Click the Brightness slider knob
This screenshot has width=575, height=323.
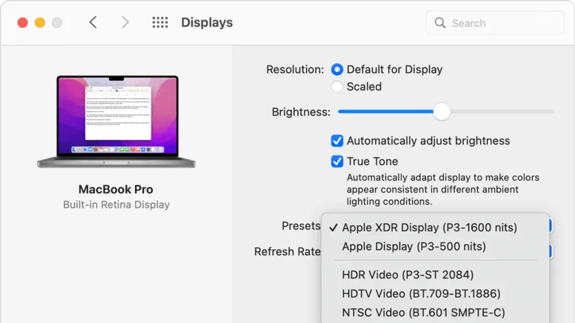[442, 111]
